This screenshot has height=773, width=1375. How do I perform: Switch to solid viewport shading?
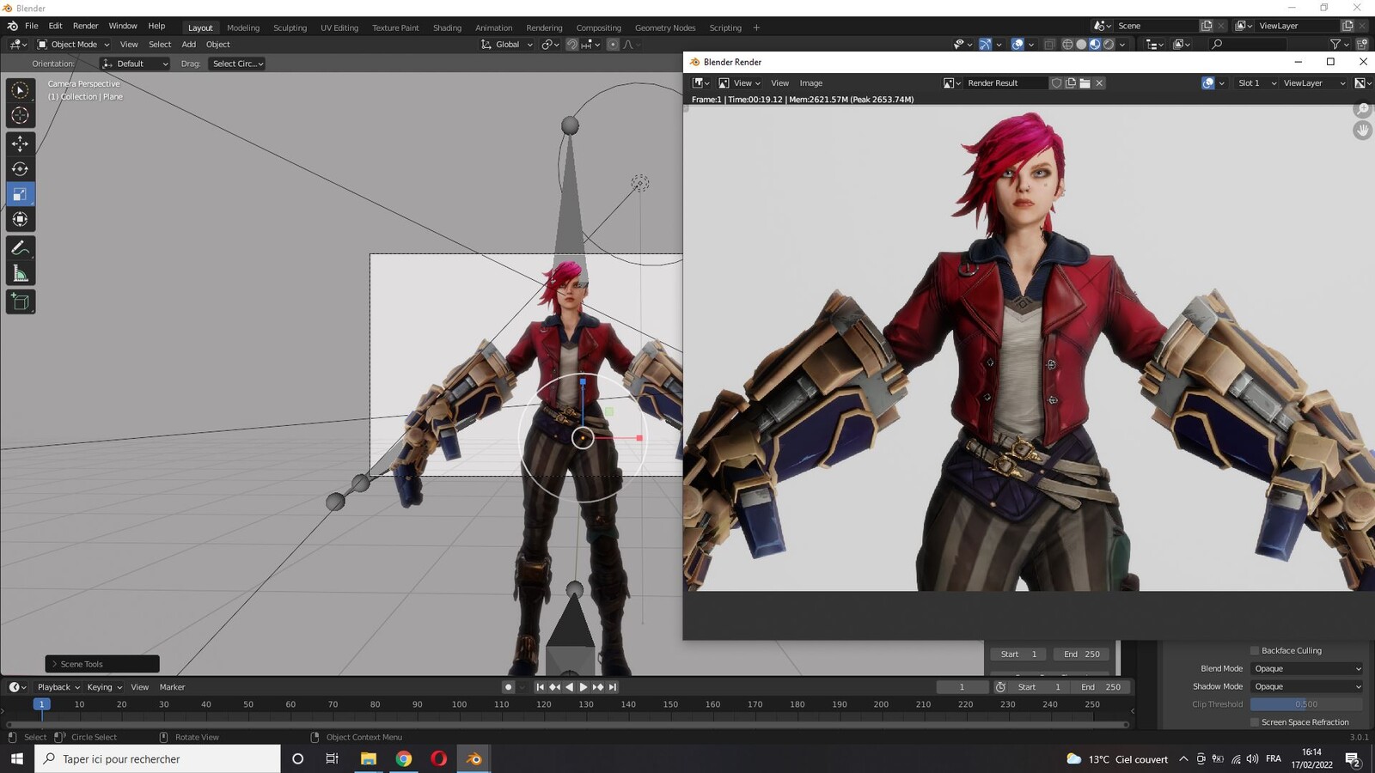coord(1081,45)
